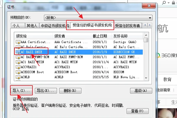The image size is (177, 118).
Task: Click the 2023/5/15 expiry date cell
Action: coord(101,77)
